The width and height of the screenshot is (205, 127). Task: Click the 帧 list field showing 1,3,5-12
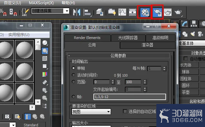pyautogui.click(x=130, y=97)
